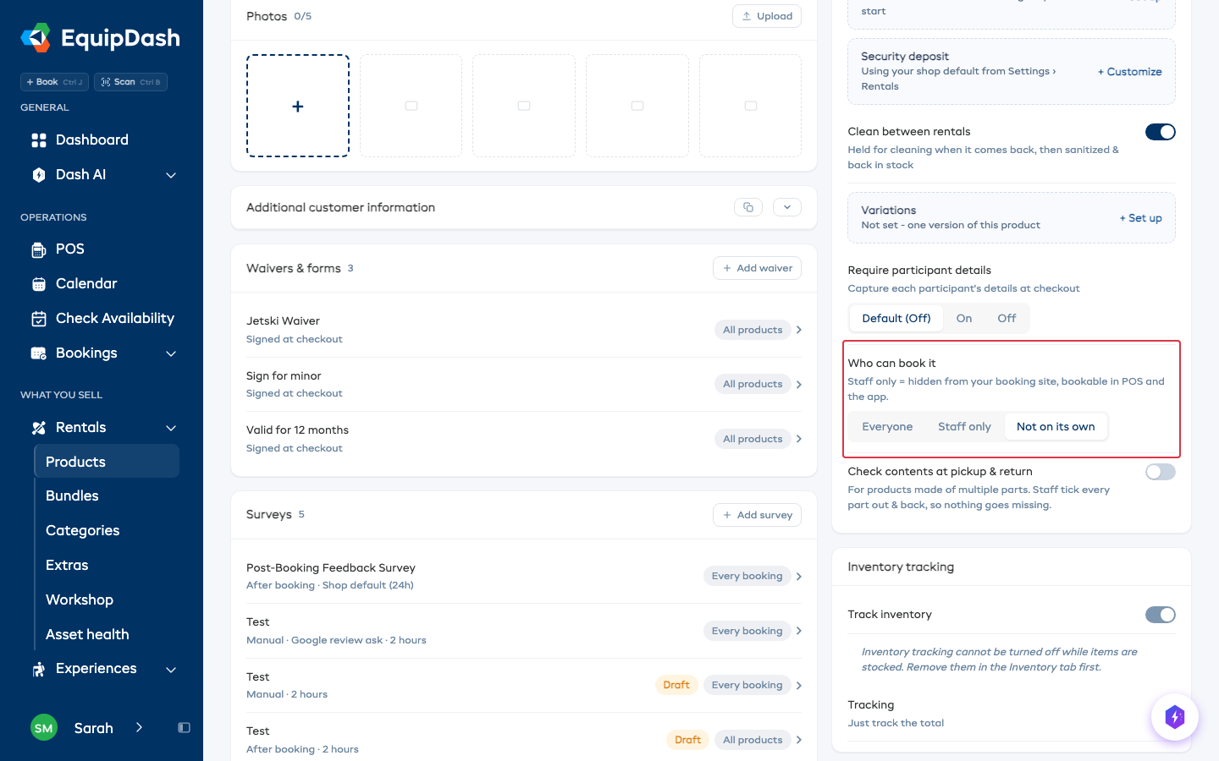The height and width of the screenshot is (761, 1219).
Task: Collapse the Rentals submenu chevron
Action: (171, 428)
